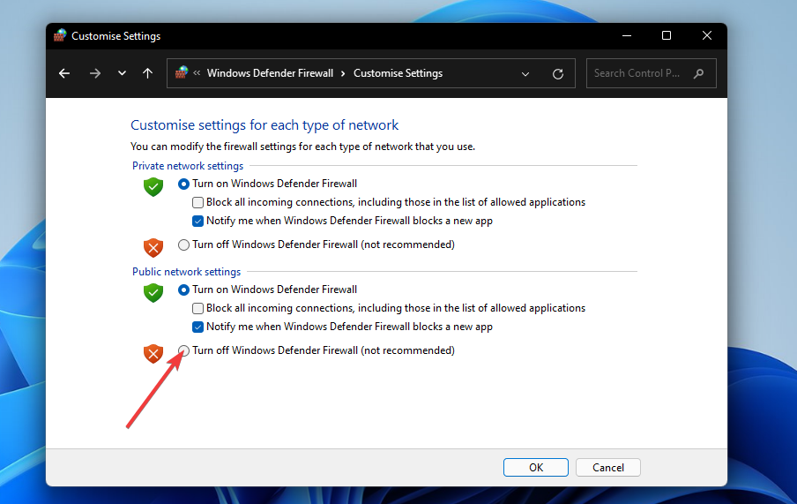Click green shield icon in private network settings
Image resolution: width=797 pixels, height=504 pixels.
[x=153, y=187]
